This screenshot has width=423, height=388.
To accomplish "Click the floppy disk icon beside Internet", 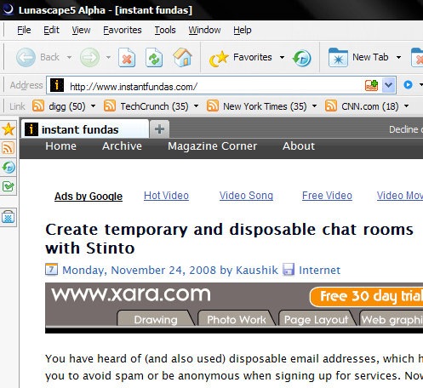I will [289, 270].
